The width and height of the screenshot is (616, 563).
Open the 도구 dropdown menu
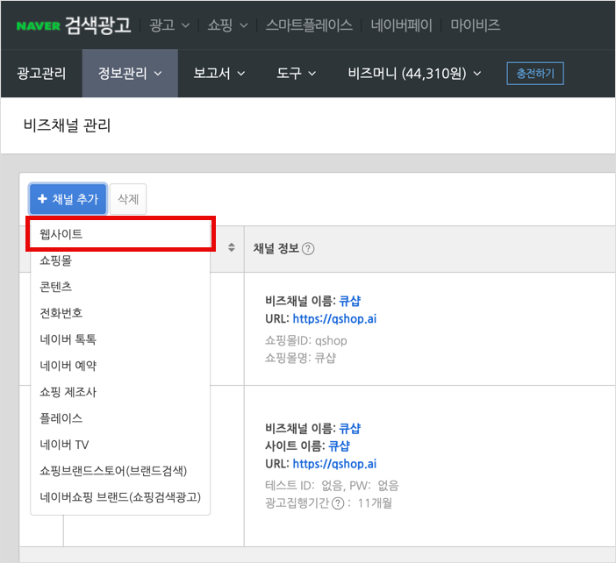pos(297,74)
